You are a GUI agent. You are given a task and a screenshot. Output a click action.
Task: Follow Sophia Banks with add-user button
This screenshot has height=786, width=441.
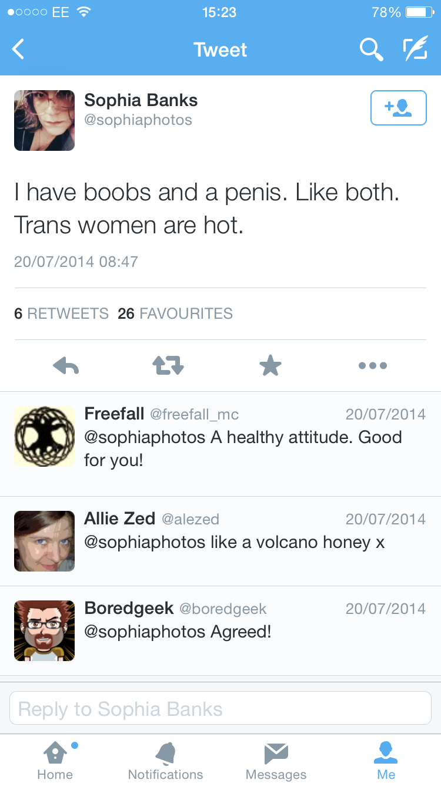click(398, 108)
